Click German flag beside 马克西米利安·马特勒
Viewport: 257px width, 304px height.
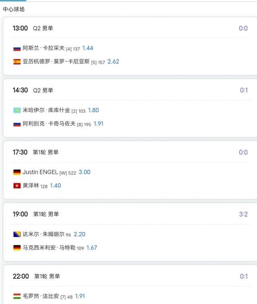(17, 248)
